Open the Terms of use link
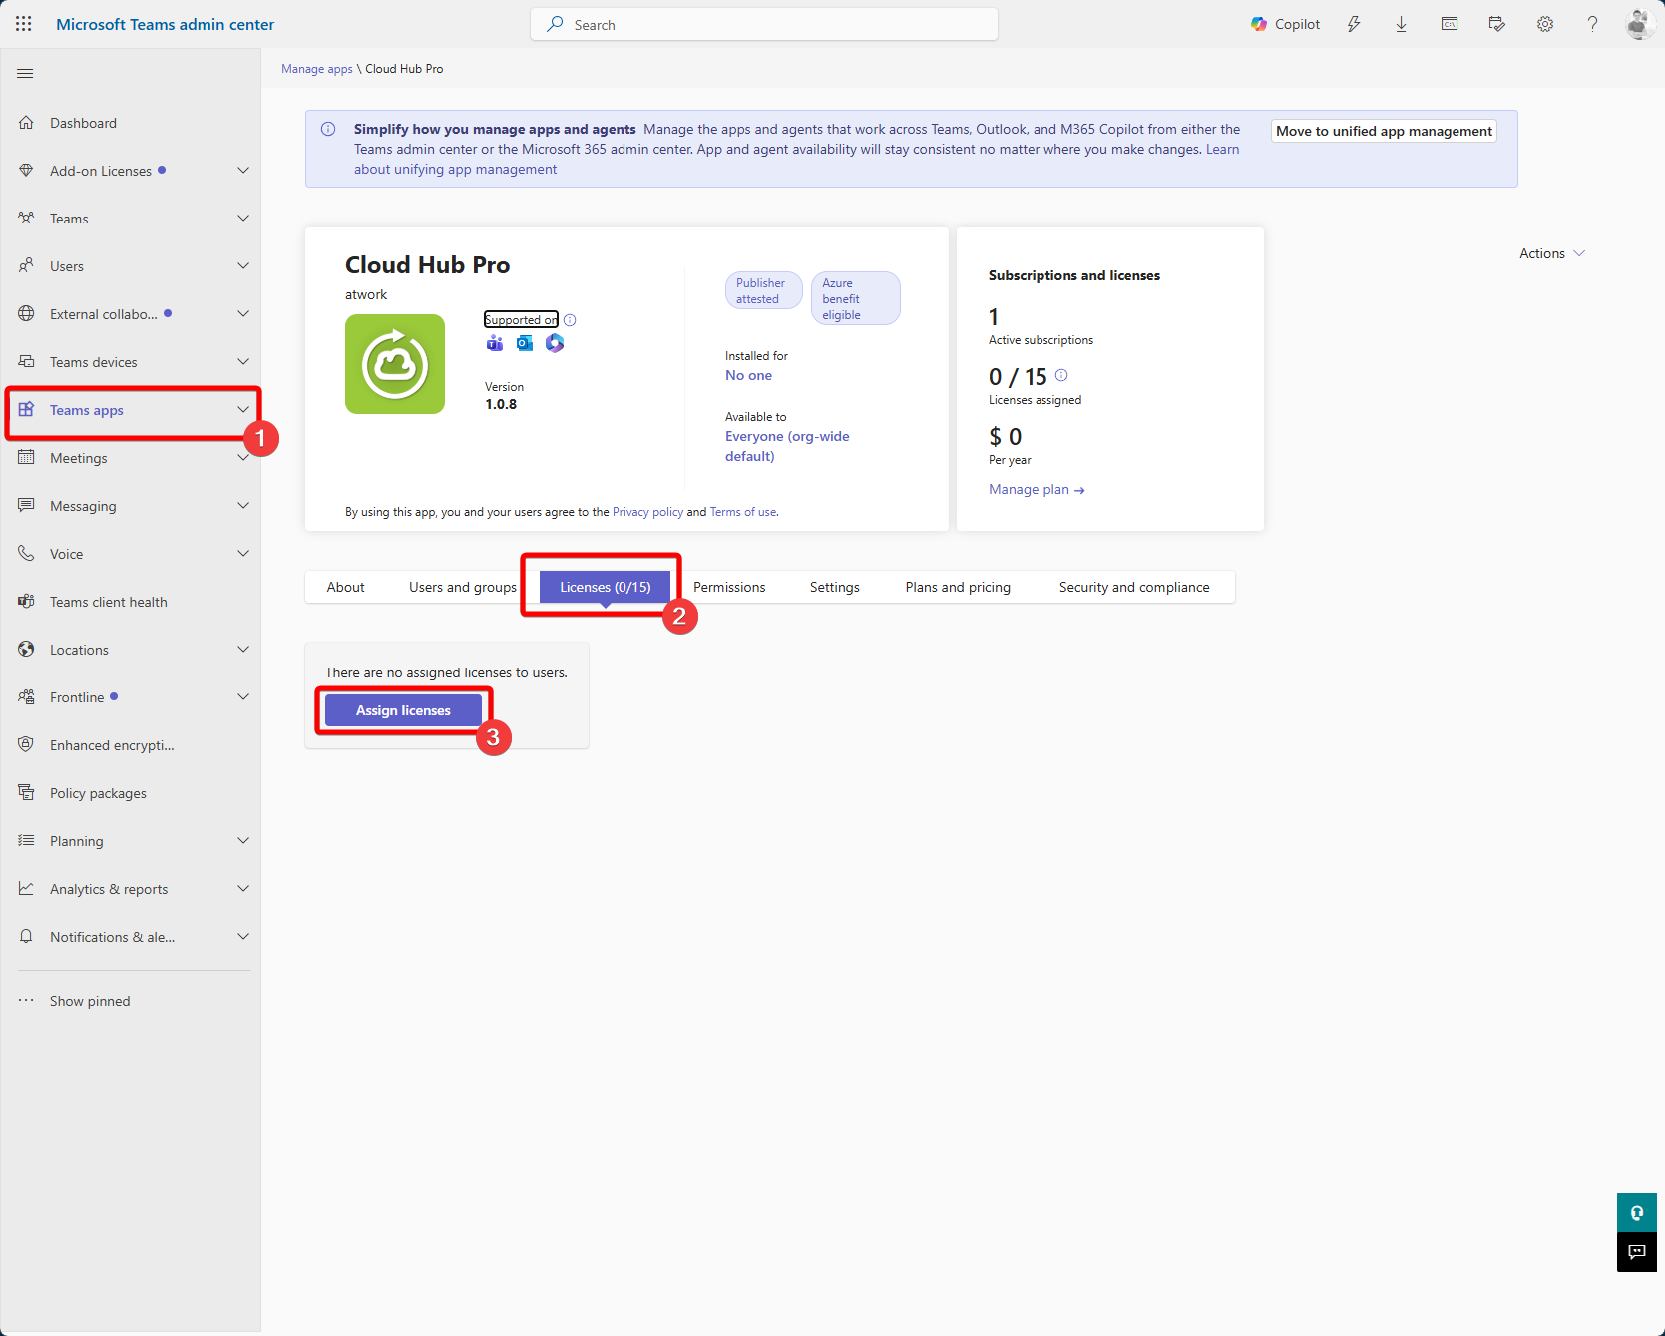This screenshot has height=1336, width=1665. click(743, 512)
